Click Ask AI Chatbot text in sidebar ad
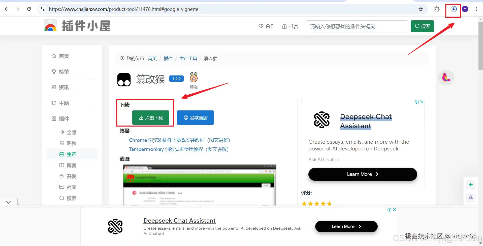Image resolution: width=483 pixels, height=246 pixels. coord(325,159)
